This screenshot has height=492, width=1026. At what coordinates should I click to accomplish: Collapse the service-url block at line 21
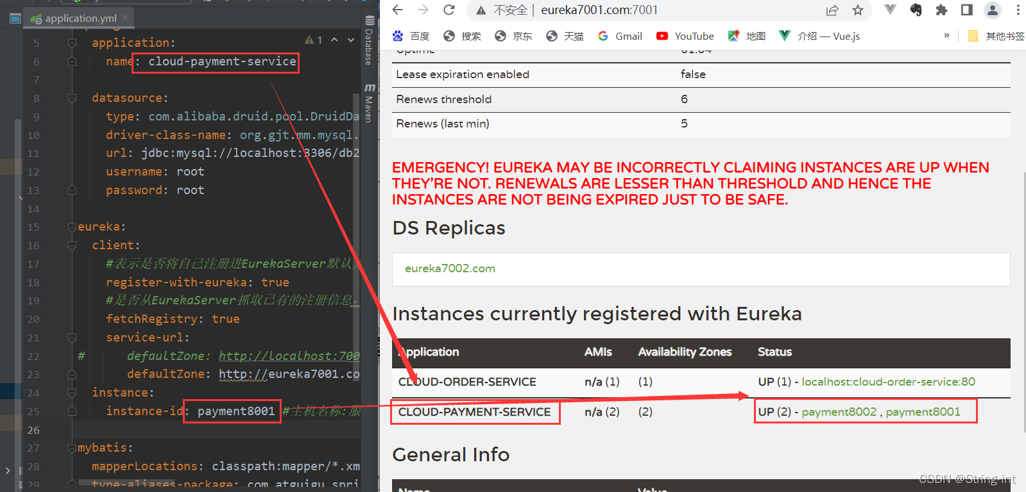72,338
